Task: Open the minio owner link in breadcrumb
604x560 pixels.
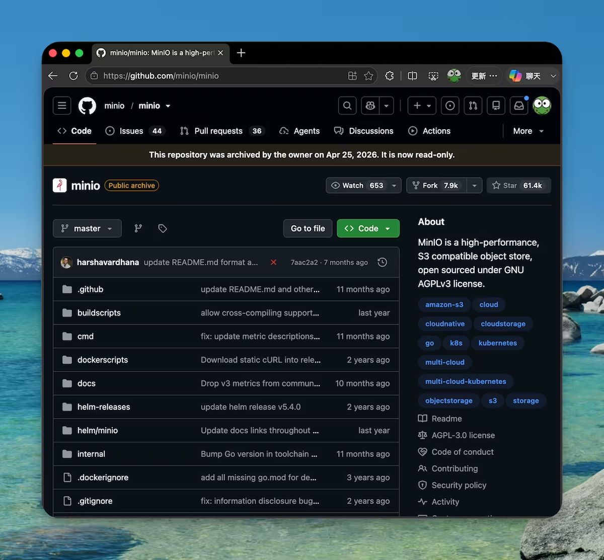Action: [x=114, y=106]
